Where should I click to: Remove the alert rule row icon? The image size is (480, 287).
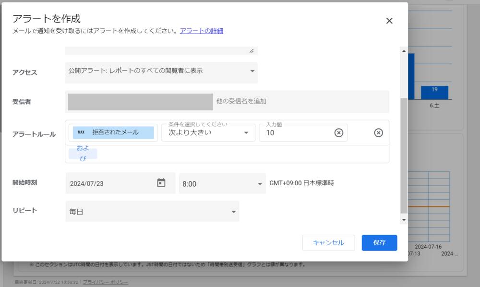pos(378,133)
